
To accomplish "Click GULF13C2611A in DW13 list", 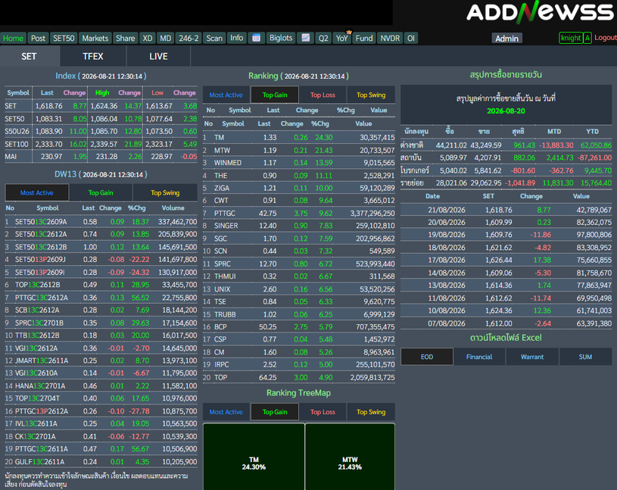I will pos(39,462).
